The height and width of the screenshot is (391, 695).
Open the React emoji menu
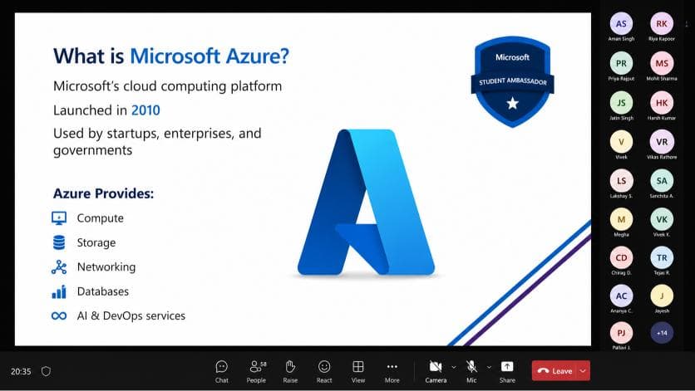pos(324,371)
